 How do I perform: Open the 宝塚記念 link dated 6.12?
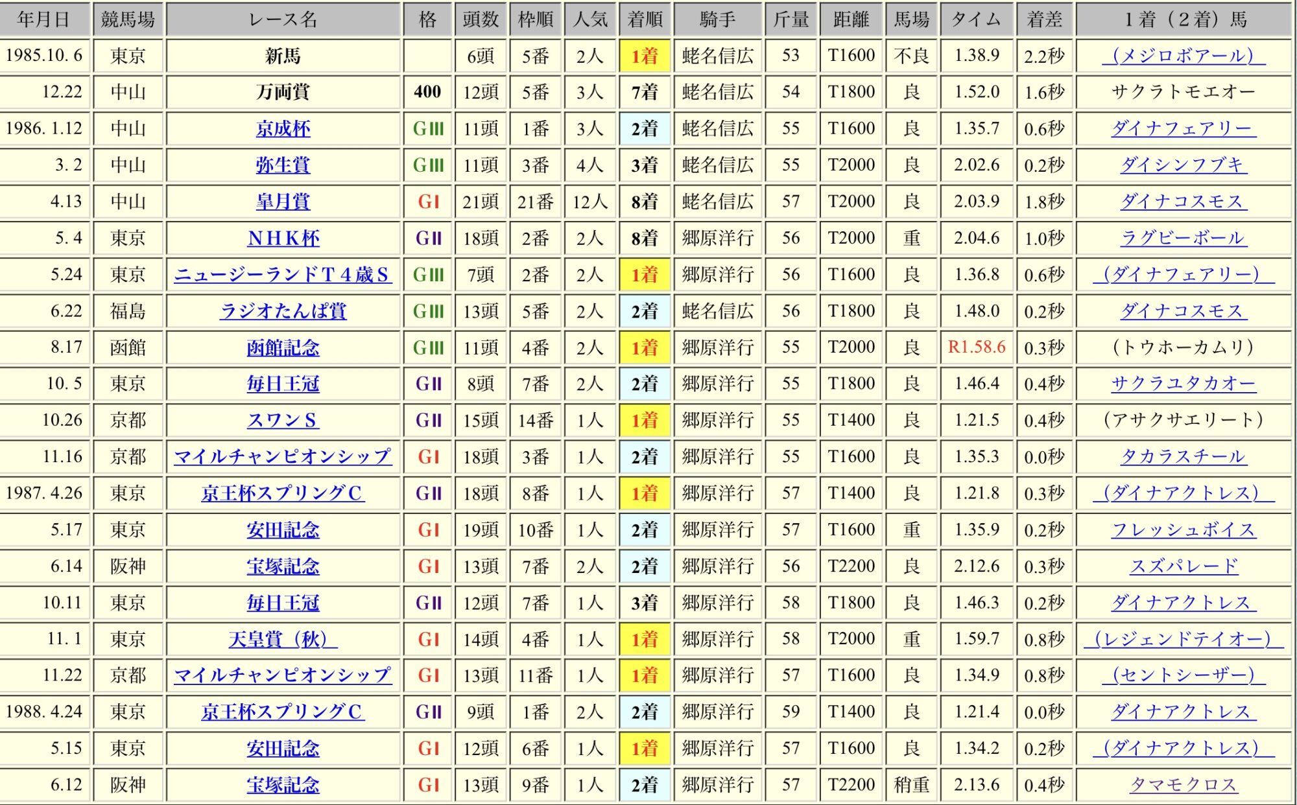(x=283, y=785)
